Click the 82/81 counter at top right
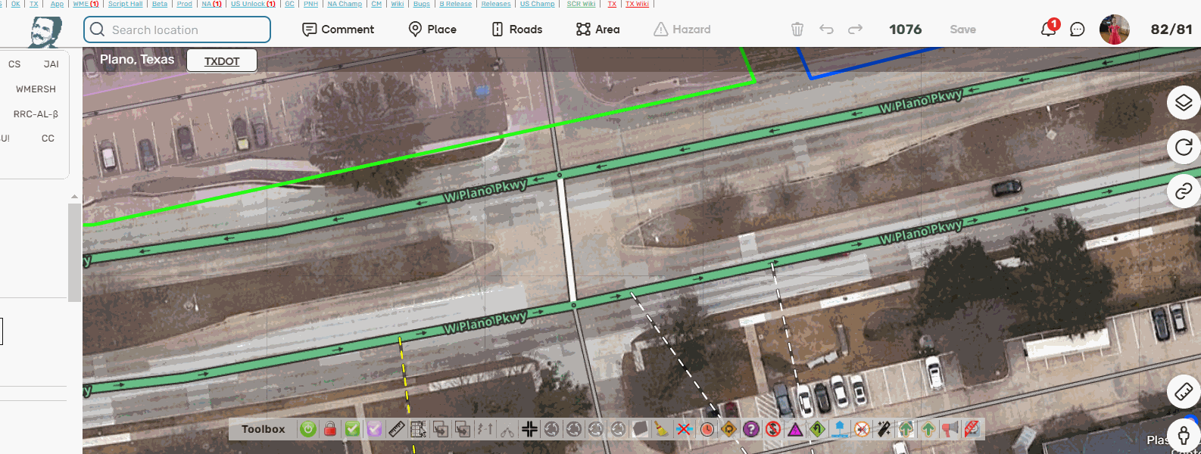 click(x=1171, y=30)
